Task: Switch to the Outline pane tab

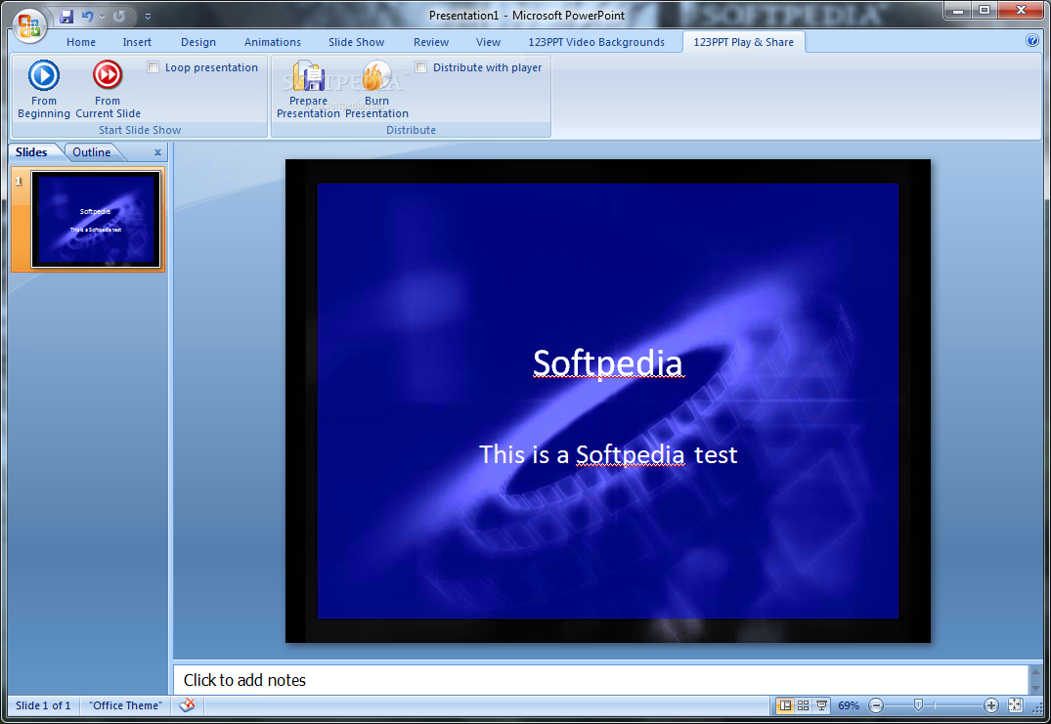Action: pos(91,152)
